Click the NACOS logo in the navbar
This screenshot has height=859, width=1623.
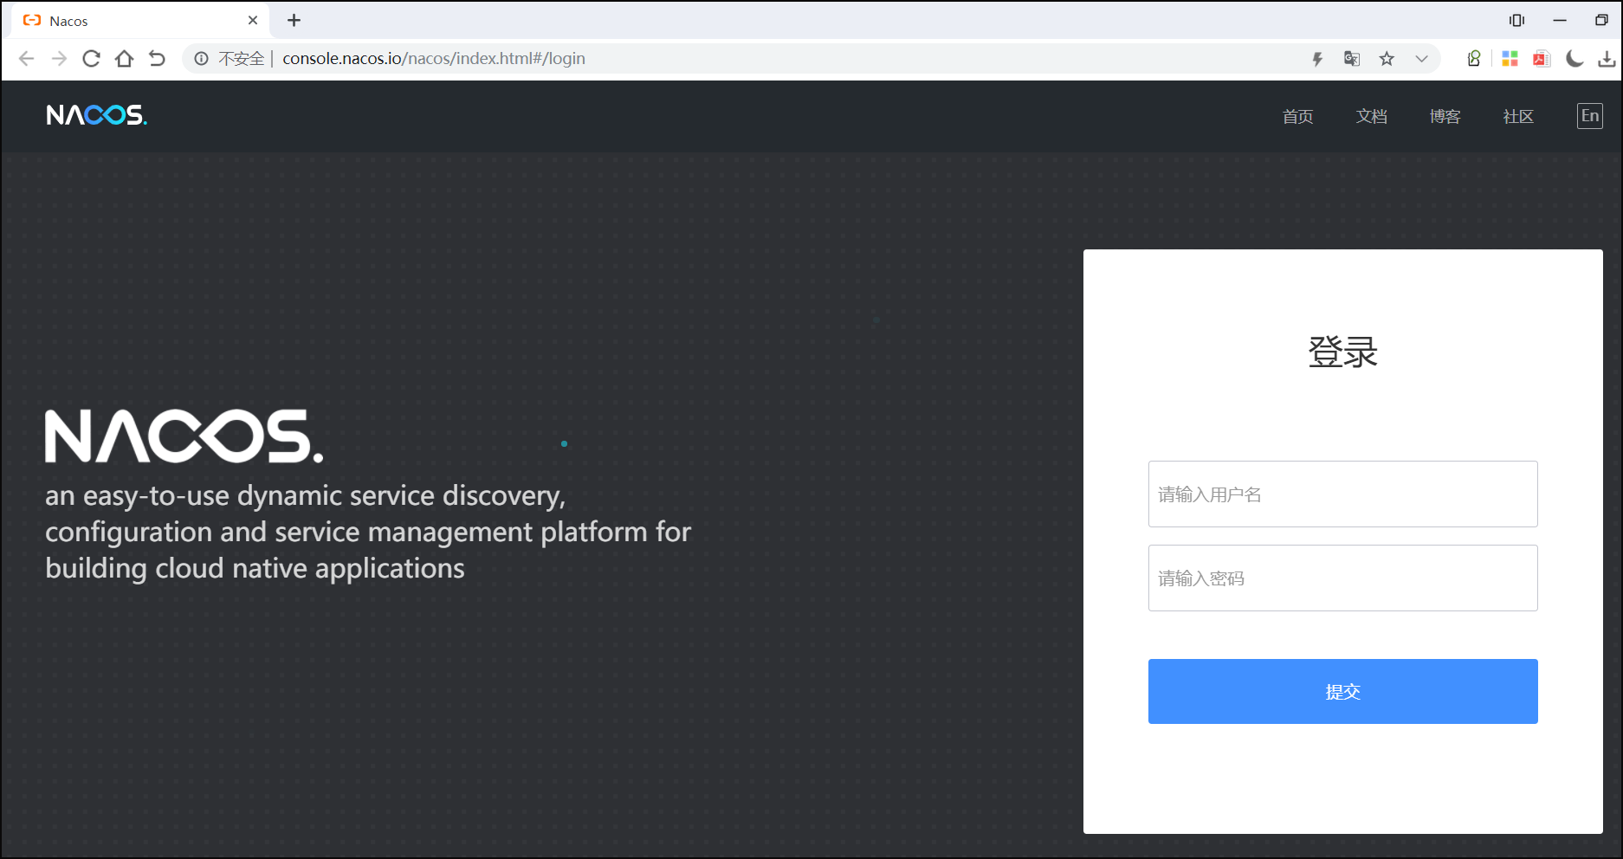coord(95,115)
